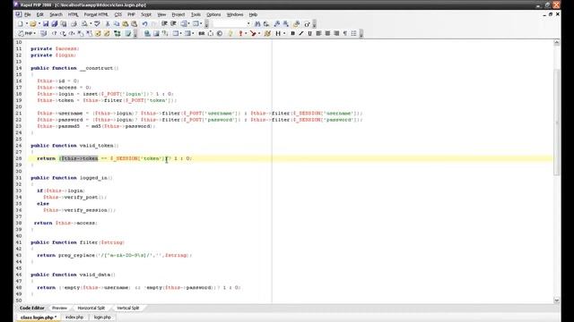Click 'return $this->access;' code line
This screenshot has width=574, height=322.
point(65,223)
